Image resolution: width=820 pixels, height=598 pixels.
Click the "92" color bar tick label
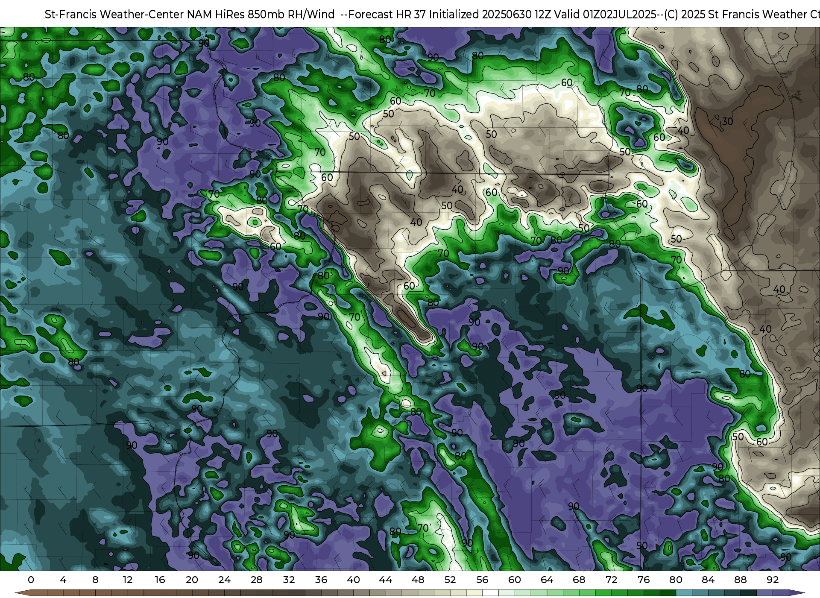(x=773, y=580)
